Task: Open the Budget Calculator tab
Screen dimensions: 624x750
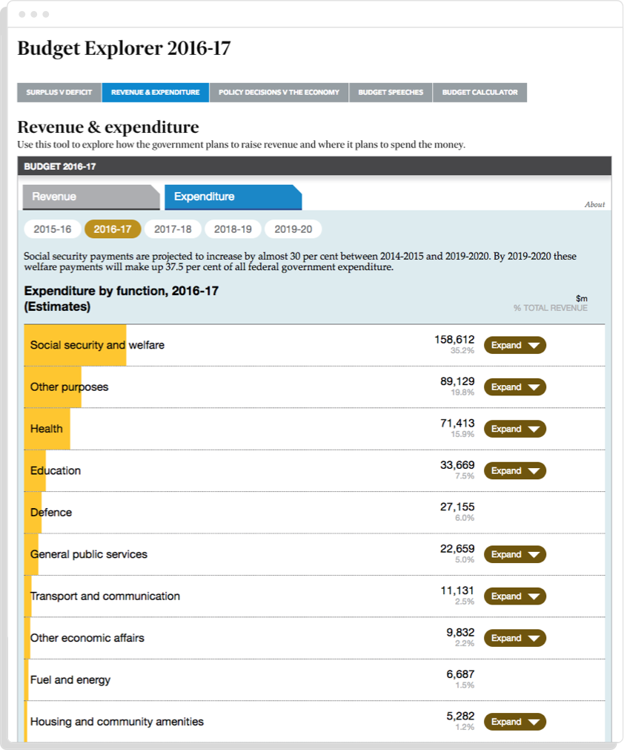Action: click(479, 92)
